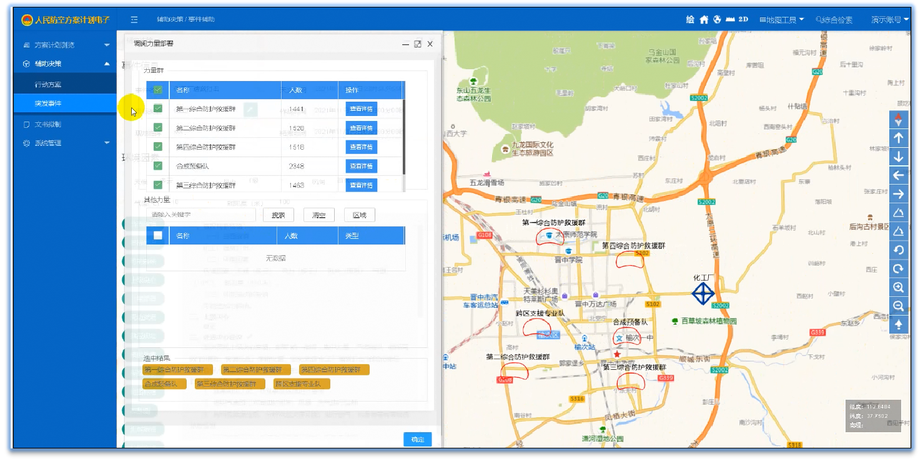This screenshot has height=464, width=923.
Task: Uncheck the 第二综合防护救援群 row checkbox
Action: (x=158, y=128)
